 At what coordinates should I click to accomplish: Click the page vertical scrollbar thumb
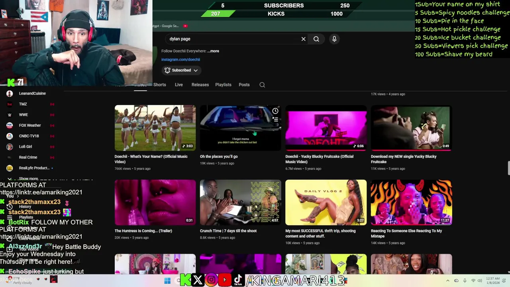(508, 168)
